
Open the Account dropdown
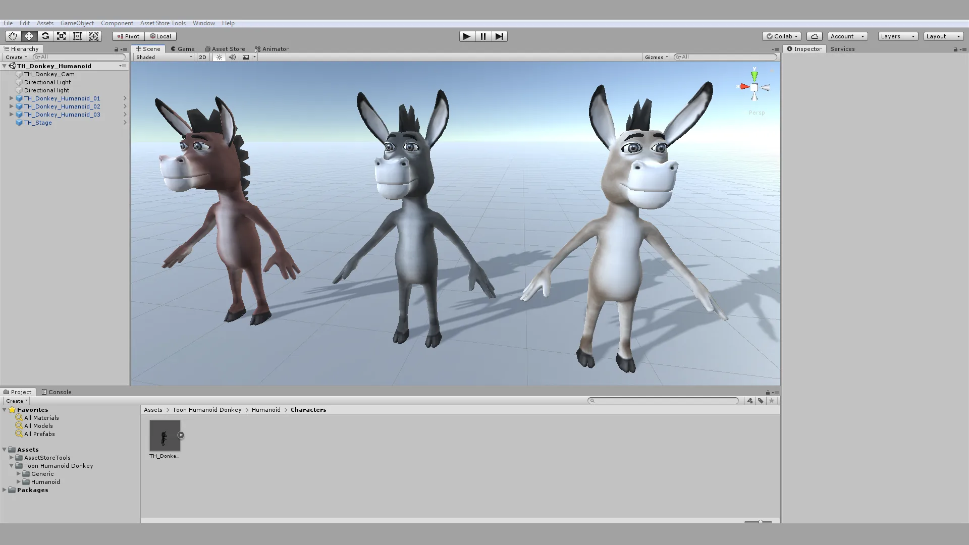tap(847, 36)
